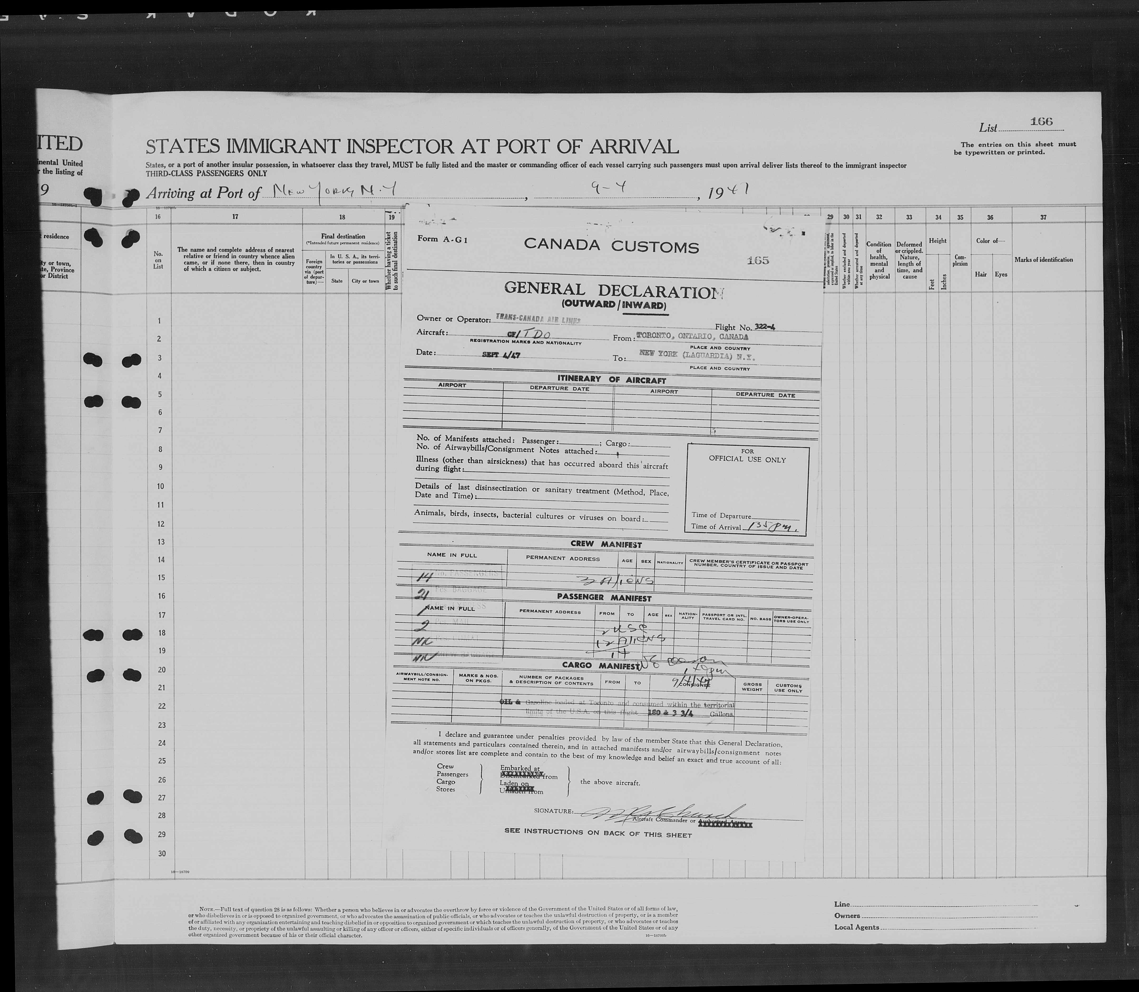The height and width of the screenshot is (992, 1139).
Task: Click the 'Owners' line label
Action: (x=847, y=916)
